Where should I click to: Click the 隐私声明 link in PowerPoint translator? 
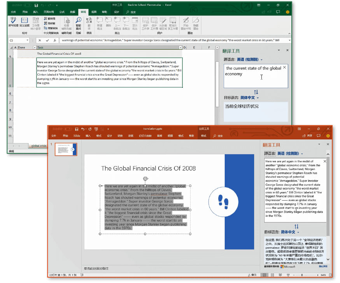(323, 267)
